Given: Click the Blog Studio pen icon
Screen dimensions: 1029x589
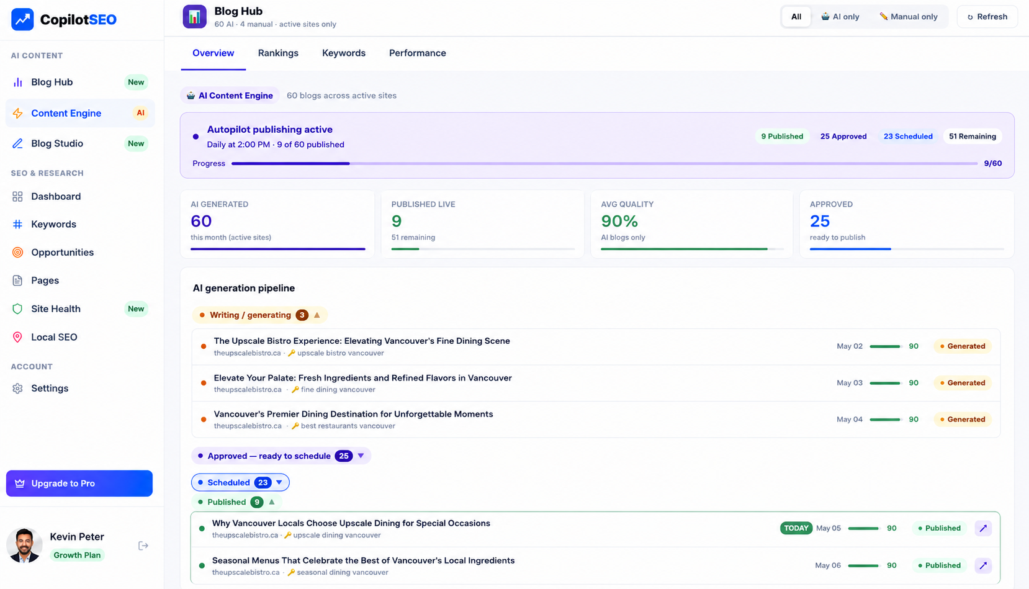Looking at the screenshot, I should pos(17,143).
